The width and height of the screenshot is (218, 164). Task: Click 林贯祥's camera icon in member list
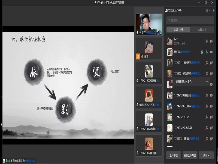[x=212, y=52]
